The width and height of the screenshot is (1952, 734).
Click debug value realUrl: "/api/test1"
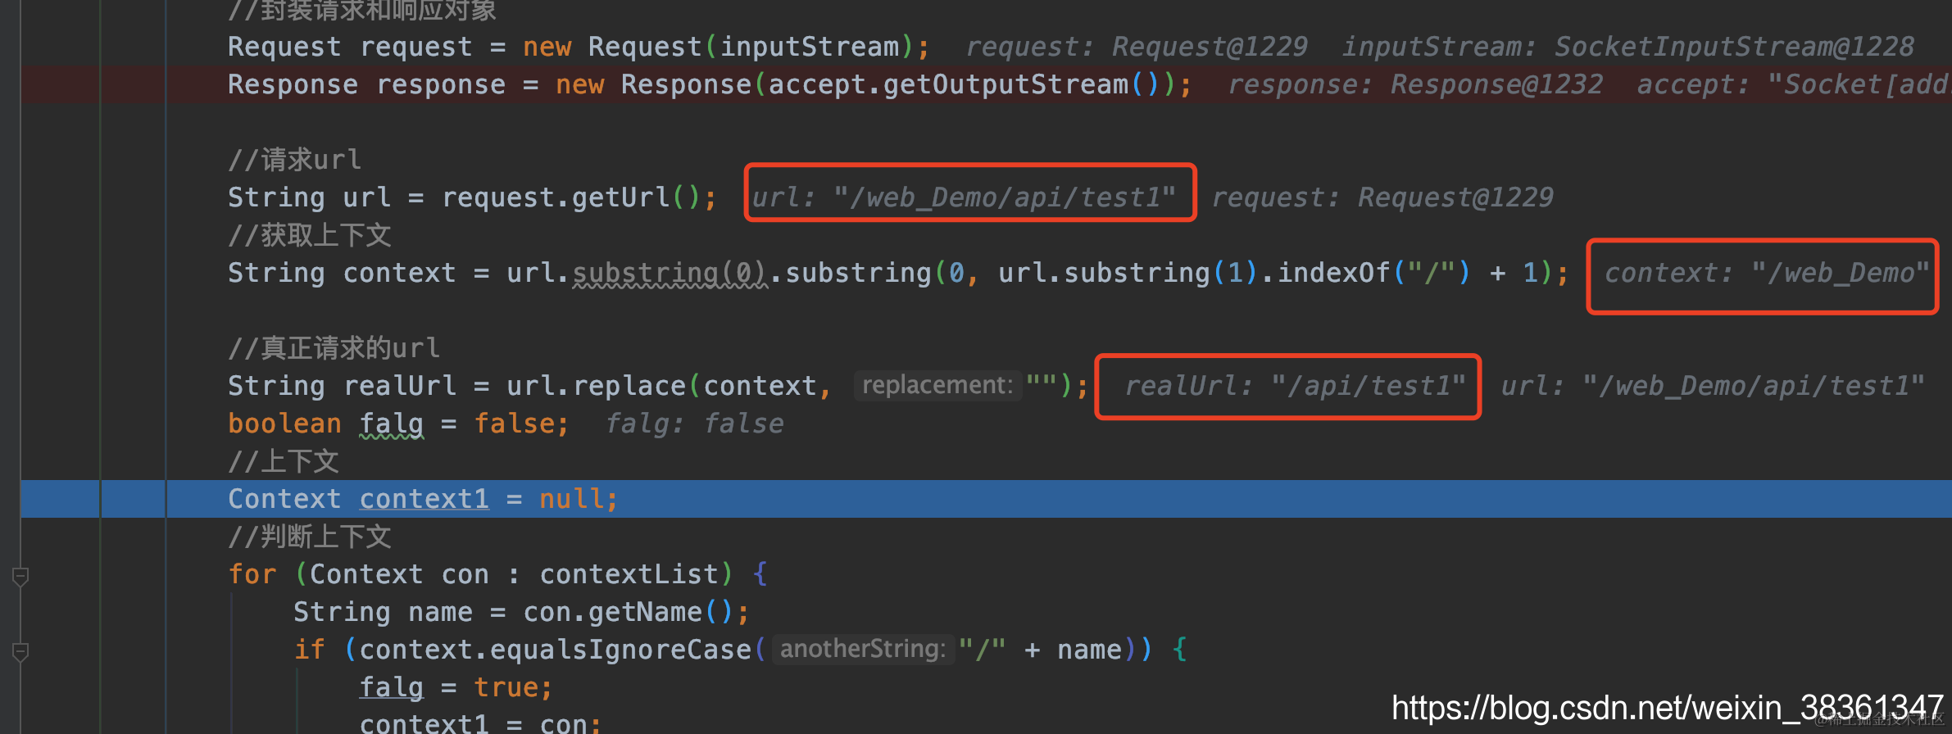(x=1295, y=386)
